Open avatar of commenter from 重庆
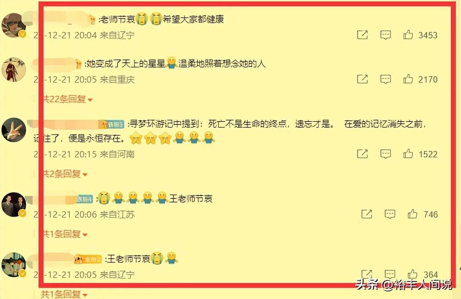 [x=14, y=69]
